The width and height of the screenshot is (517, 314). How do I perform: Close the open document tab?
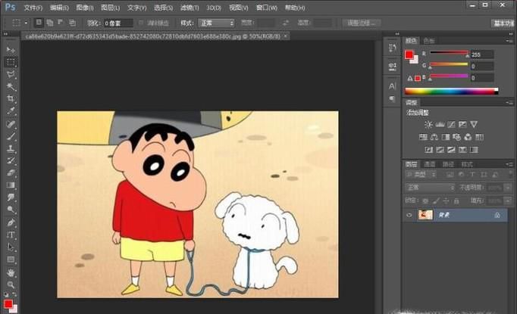285,36
